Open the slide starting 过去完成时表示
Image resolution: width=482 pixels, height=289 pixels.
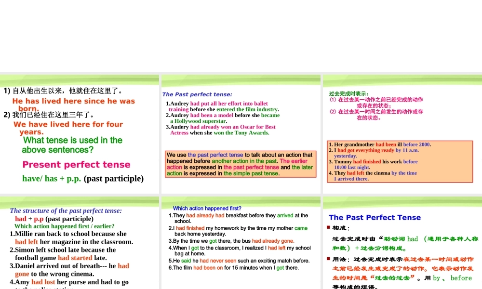click(402, 134)
